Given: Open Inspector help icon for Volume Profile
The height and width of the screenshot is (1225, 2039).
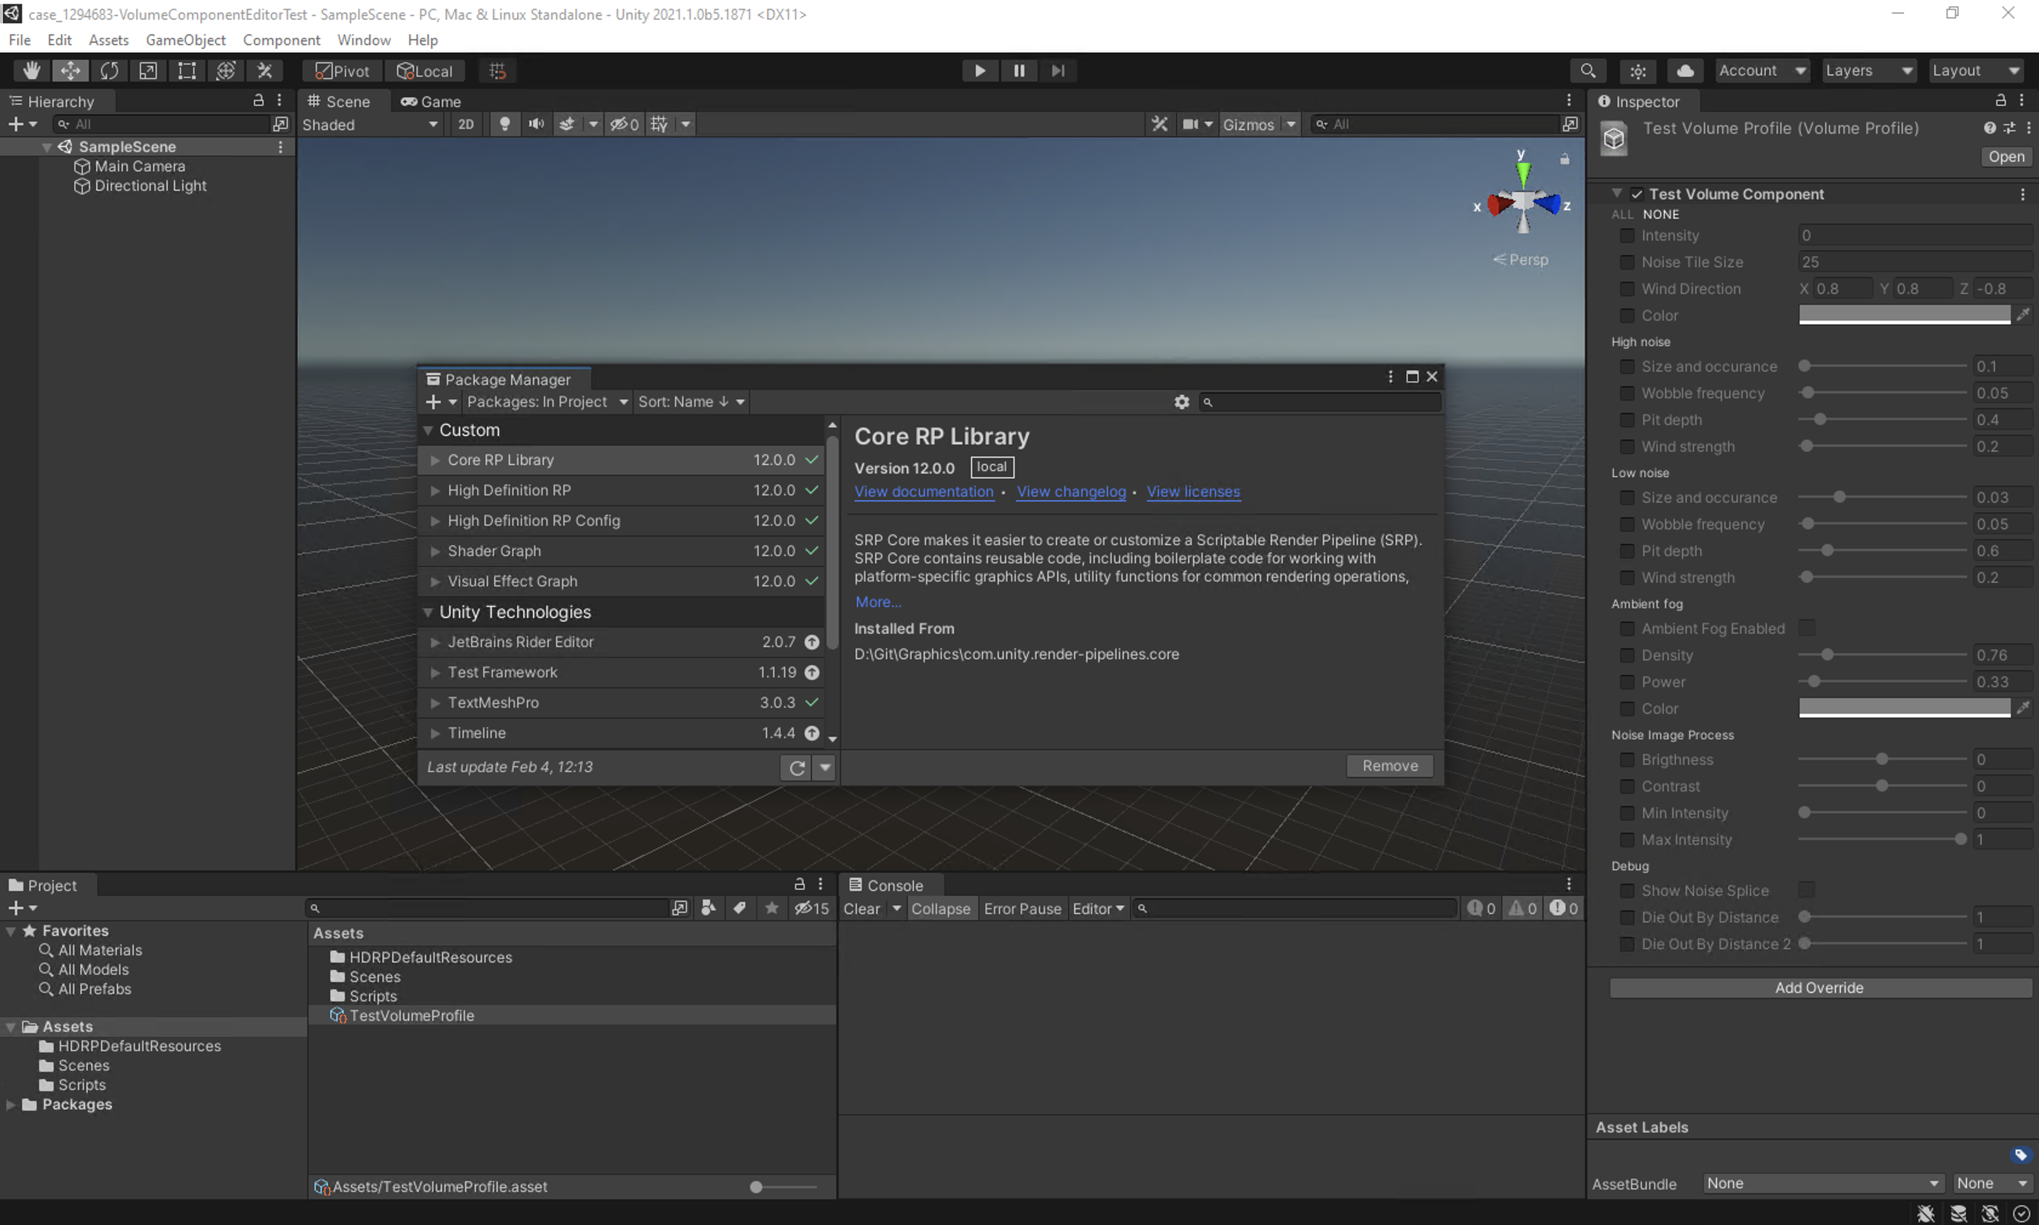Looking at the screenshot, I should click(x=1989, y=128).
